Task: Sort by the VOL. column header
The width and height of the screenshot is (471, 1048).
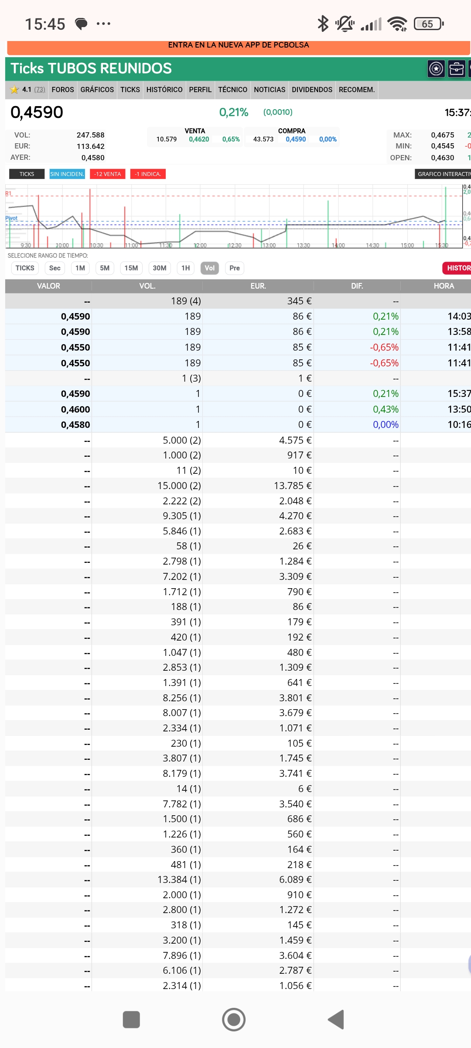Action: (x=147, y=286)
